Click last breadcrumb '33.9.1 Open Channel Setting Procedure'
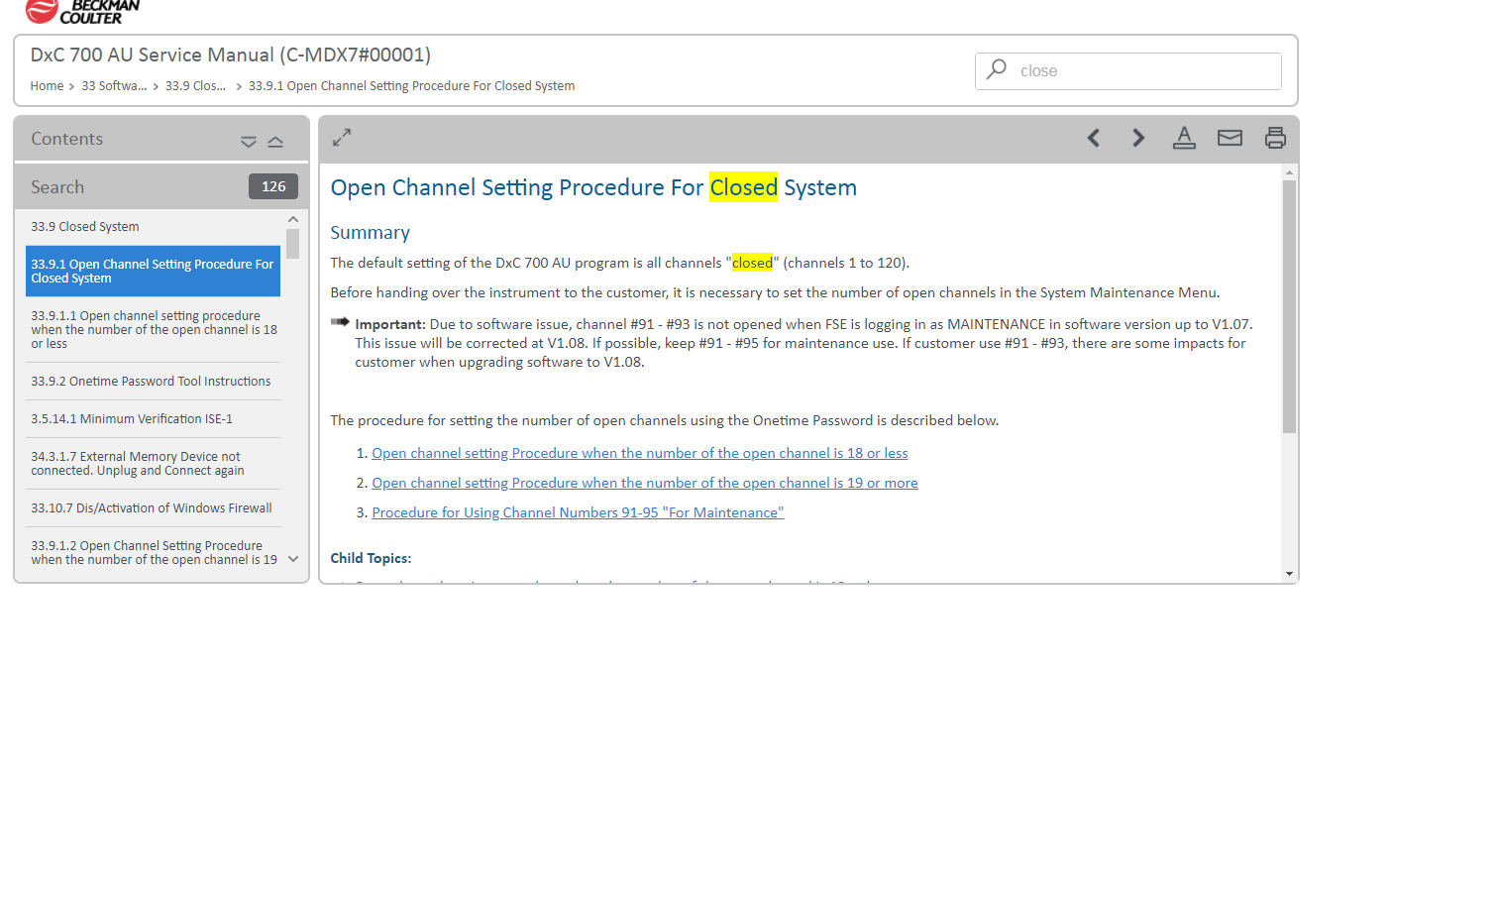Image resolution: width=1500 pixels, height=898 pixels. click(x=411, y=86)
